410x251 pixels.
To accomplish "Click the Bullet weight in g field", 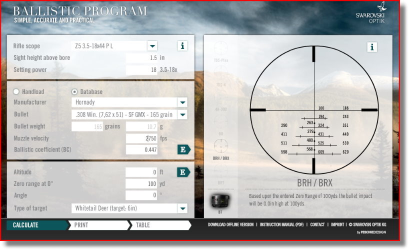I will (x=141, y=127).
